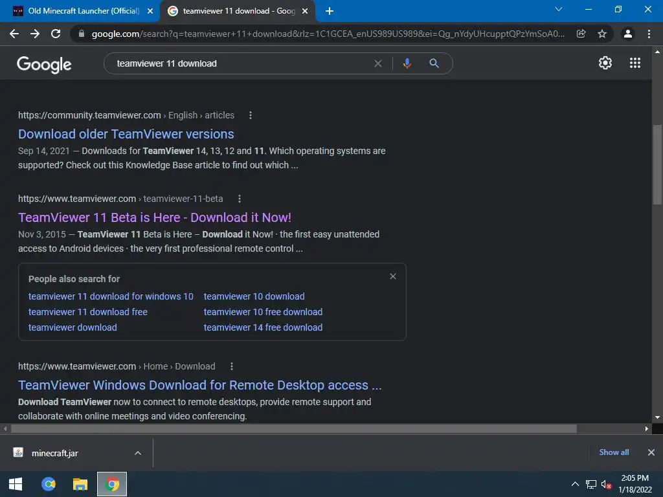Reload the current Google results page
The width and height of the screenshot is (663, 497).
(56, 34)
